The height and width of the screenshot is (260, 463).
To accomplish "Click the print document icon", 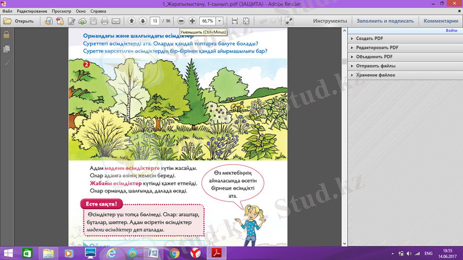I will [104, 21].
